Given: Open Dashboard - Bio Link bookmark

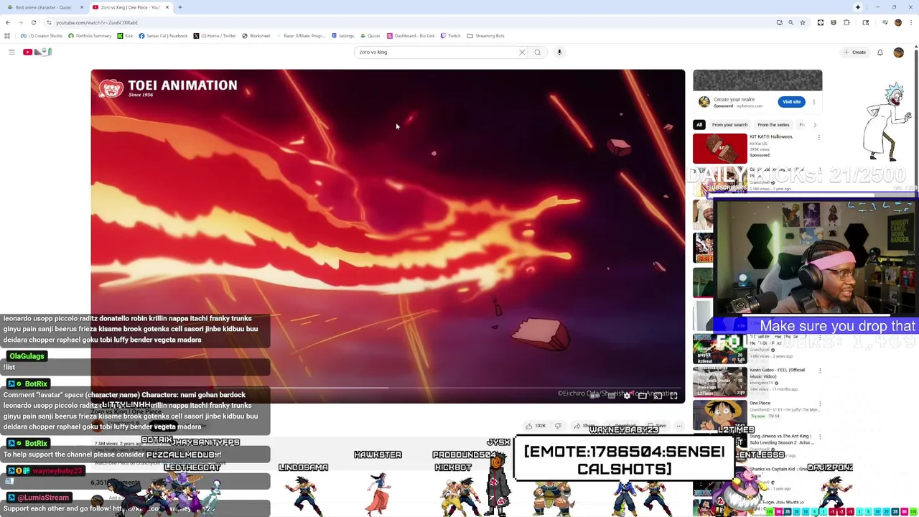Looking at the screenshot, I should point(411,36).
